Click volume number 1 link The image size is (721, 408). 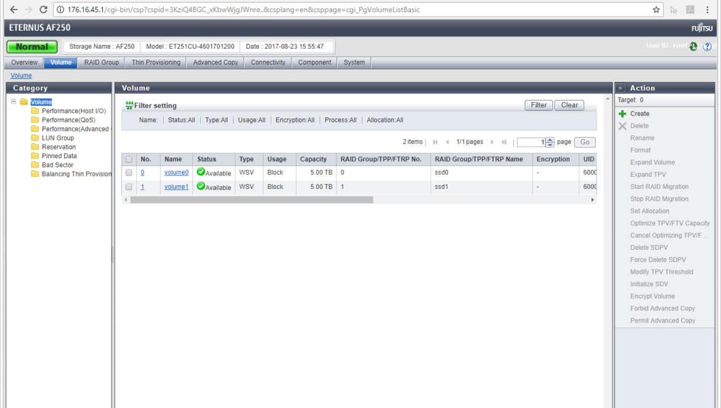(x=142, y=187)
